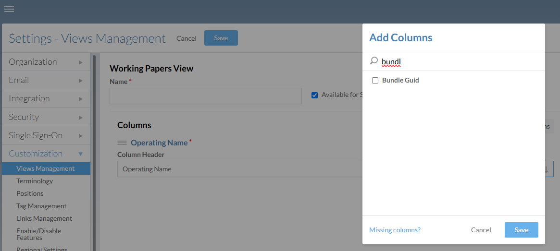The image size is (560, 251).
Task: Open the hamburger navigation menu
Action: (x=9, y=9)
